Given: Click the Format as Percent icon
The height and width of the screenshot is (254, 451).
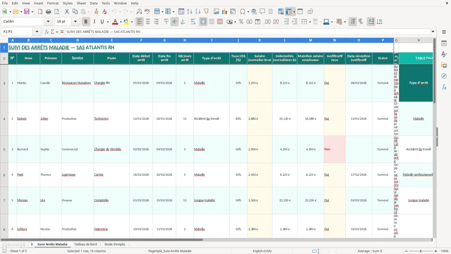Looking at the screenshot, I should (241, 22).
